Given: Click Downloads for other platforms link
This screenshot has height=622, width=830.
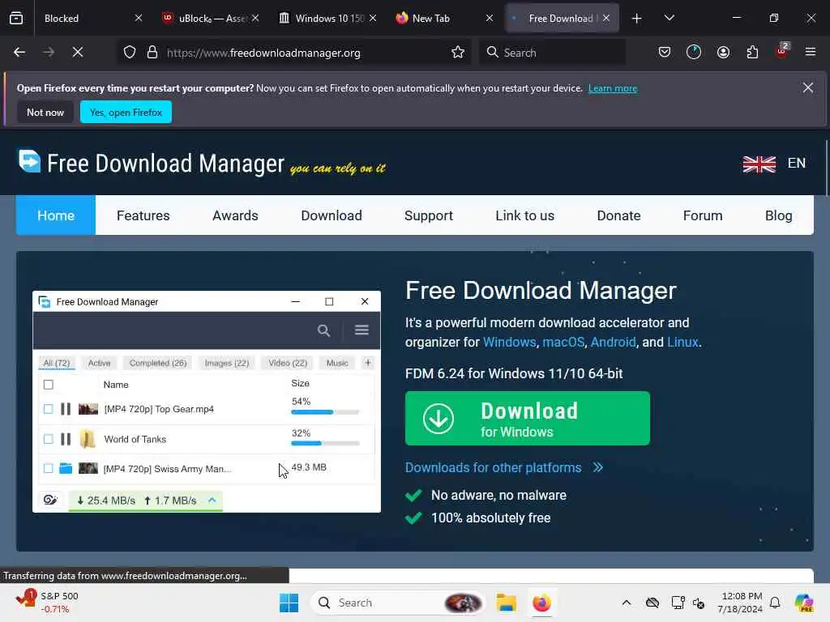Looking at the screenshot, I should pyautogui.click(x=494, y=467).
